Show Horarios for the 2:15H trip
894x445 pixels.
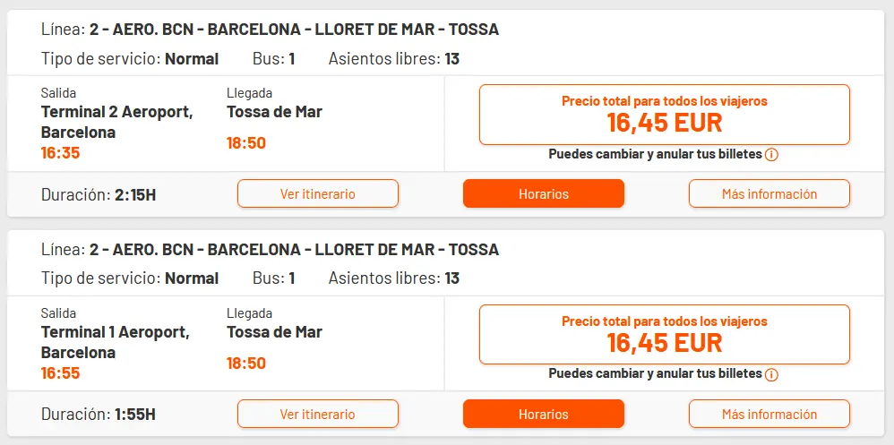point(543,193)
